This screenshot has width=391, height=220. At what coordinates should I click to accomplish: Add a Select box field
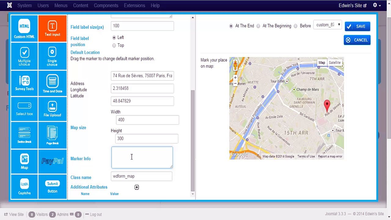click(24, 109)
